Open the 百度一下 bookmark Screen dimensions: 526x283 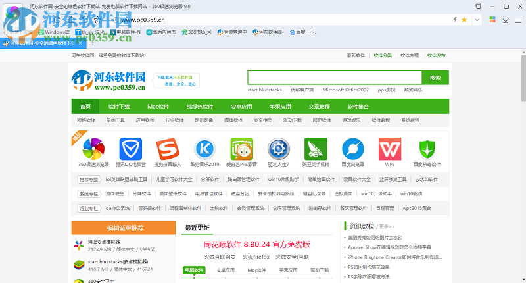303,32
